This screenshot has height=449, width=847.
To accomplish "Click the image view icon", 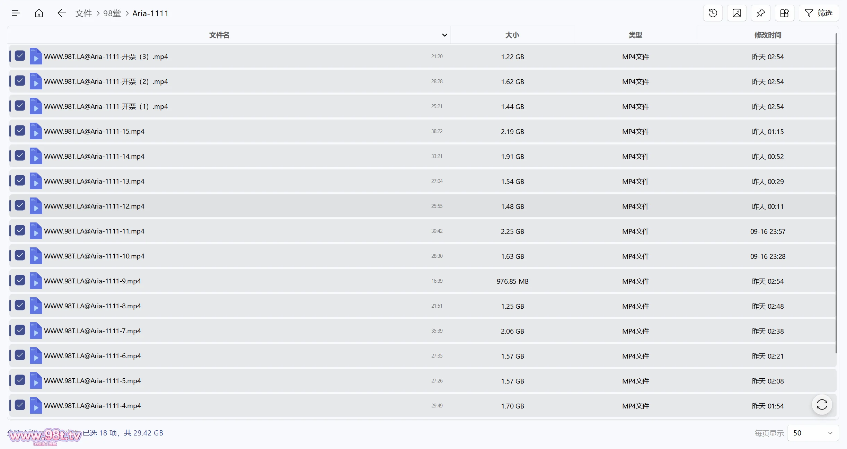I will click(737, 13).
